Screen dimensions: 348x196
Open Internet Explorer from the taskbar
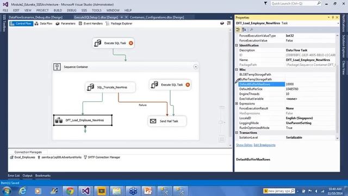click(x=22, y=191)
